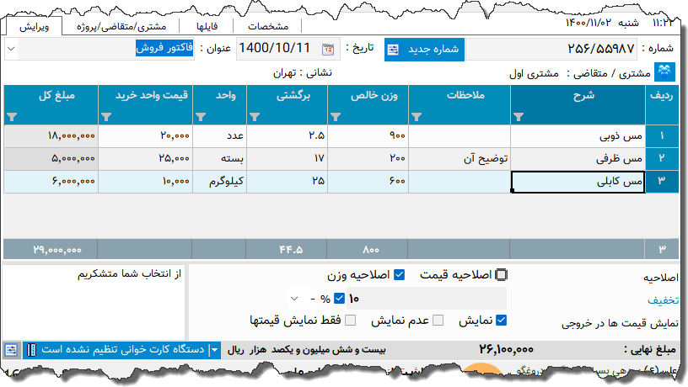Screen dimensions: 688x387
Task: Open the card reader dropdown arrow
Action: click(214, 350)
